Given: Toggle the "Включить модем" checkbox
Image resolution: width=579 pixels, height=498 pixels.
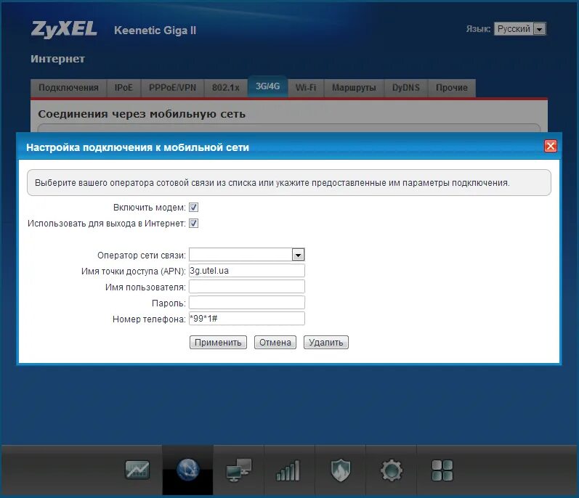Looking at the screenshot, I should pyautogui.click(x=194, y=208).
